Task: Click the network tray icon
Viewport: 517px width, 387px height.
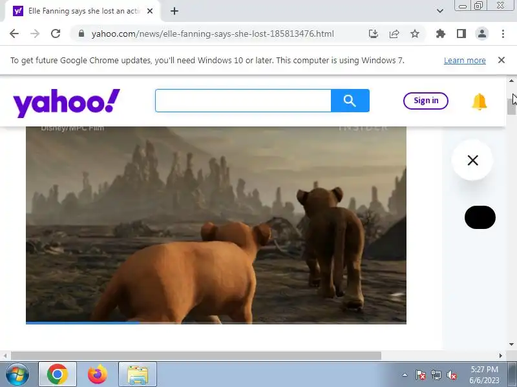Action: [436, 375]
